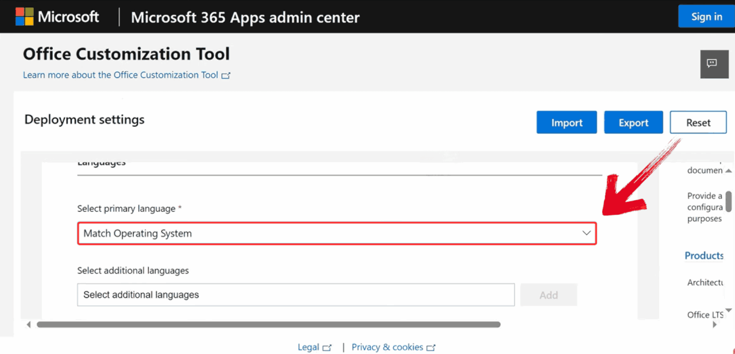Open the Match Operating System dropdown
The image size is (735, 354).
click(336, 234)
